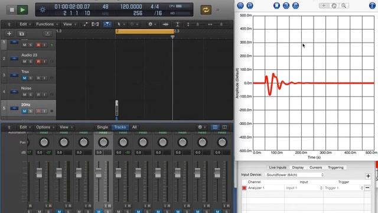
Task: Click the Duplicate Track button
Action: click(x=22, y=34)
